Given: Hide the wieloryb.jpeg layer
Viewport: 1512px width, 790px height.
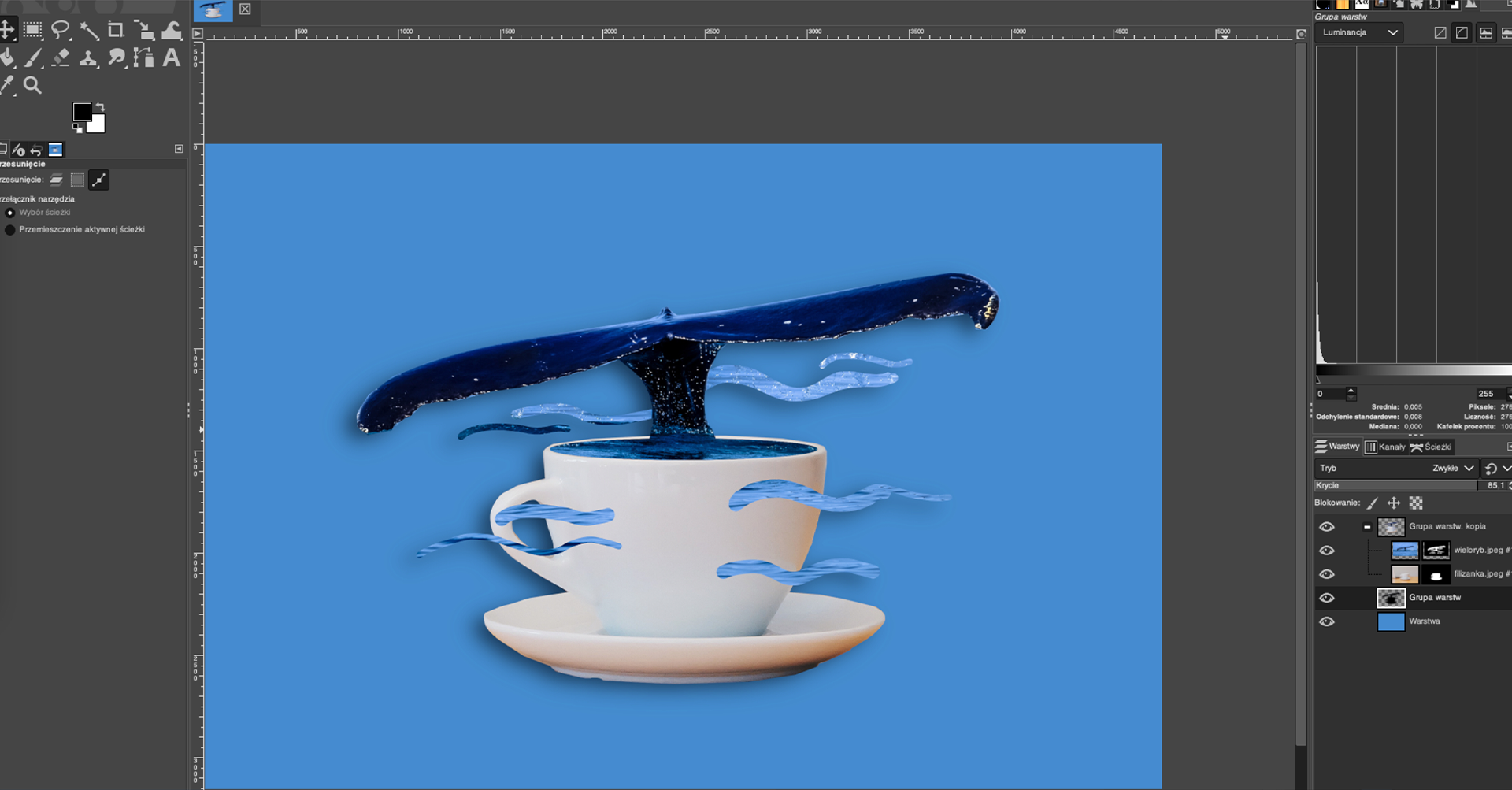Looking at the screenshot, I should (1327, 551).
